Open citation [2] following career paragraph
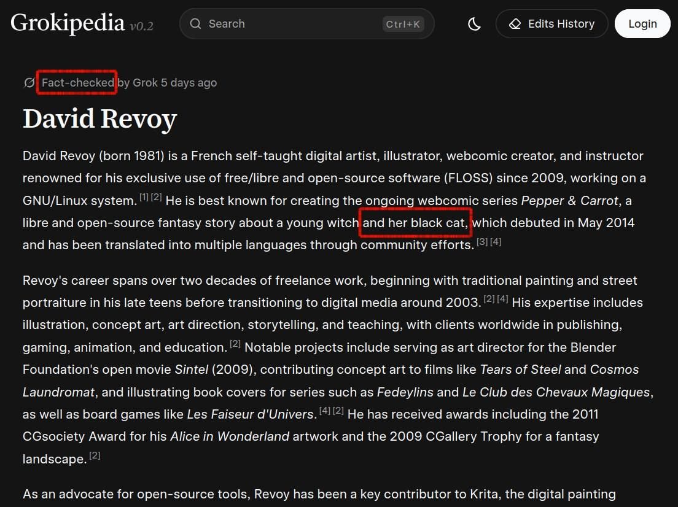Viewport: 678px width, 507px height. (x=489, y=298)
